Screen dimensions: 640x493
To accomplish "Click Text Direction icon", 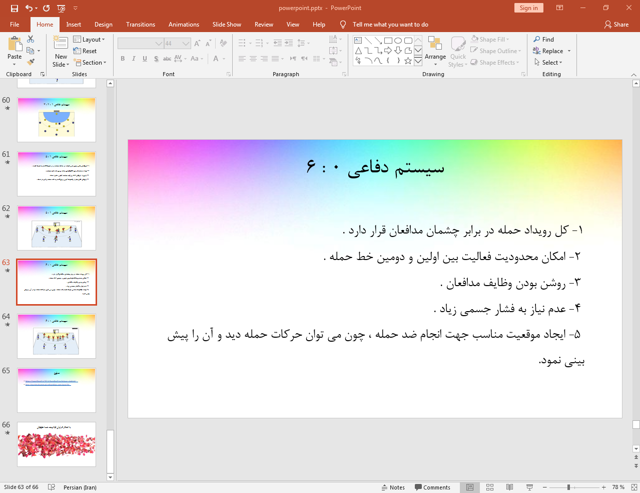I will click(335, 39).
